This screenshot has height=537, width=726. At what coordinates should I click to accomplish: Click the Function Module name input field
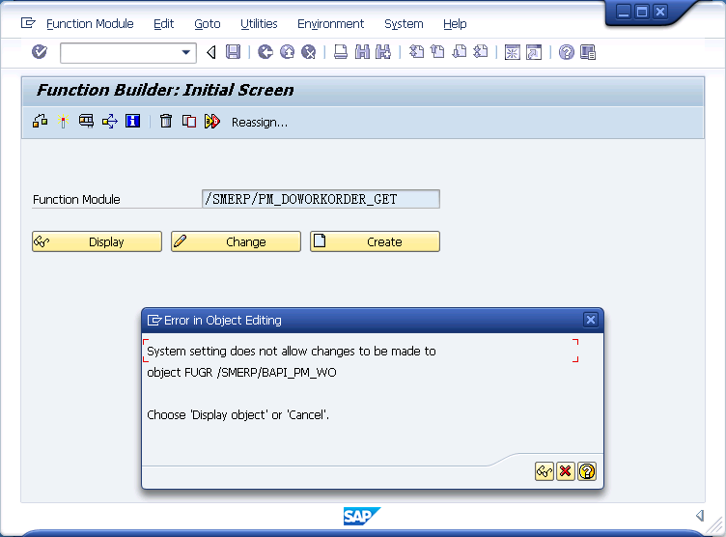point(321,199)
